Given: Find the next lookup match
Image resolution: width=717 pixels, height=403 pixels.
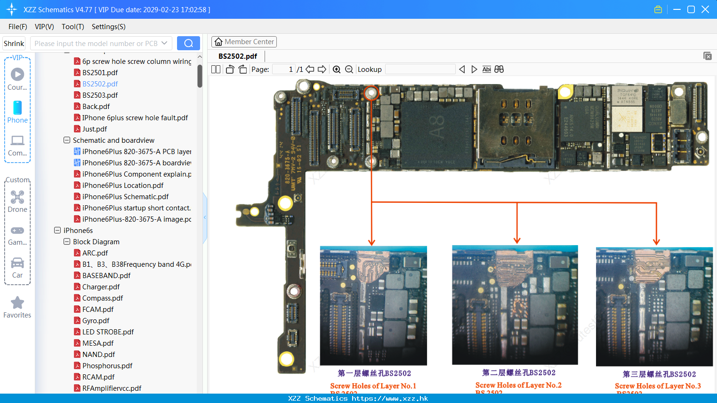Looking at the screenshot, I should tap(474, 70).
